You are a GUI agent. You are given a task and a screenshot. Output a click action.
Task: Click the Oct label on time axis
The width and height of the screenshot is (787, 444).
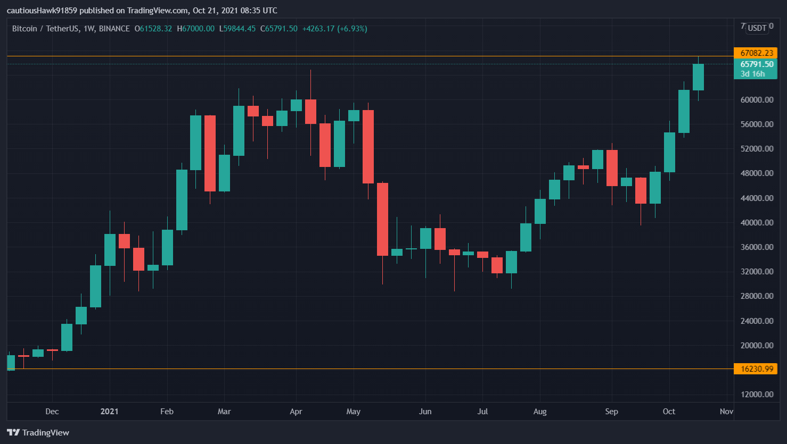pyautogui.click(x=669, y=412)
